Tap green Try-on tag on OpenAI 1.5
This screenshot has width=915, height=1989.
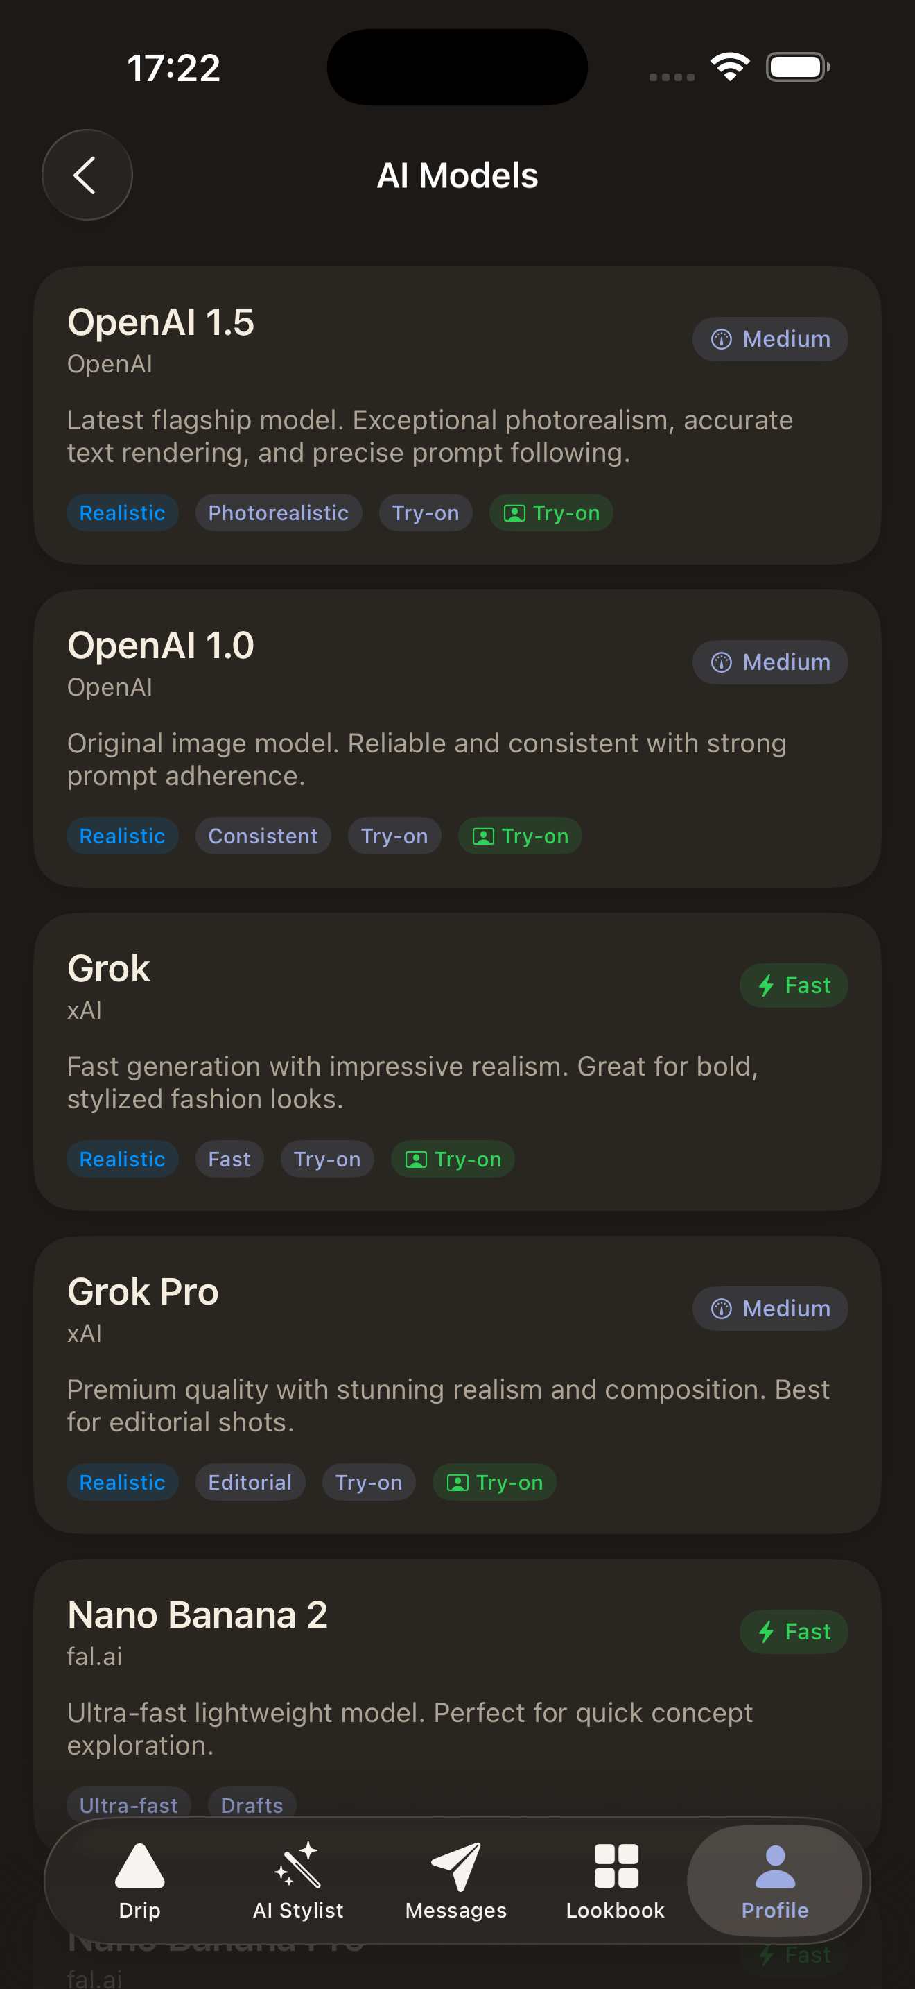pos(551,513)
